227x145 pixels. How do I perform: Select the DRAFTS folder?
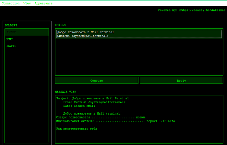[27, 46]
